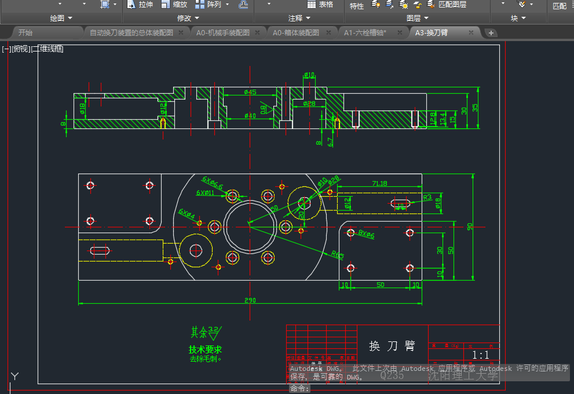Activate the Stretch (拉伸) tool
Screen dimensions: 574x394
[x=140, y=5]
